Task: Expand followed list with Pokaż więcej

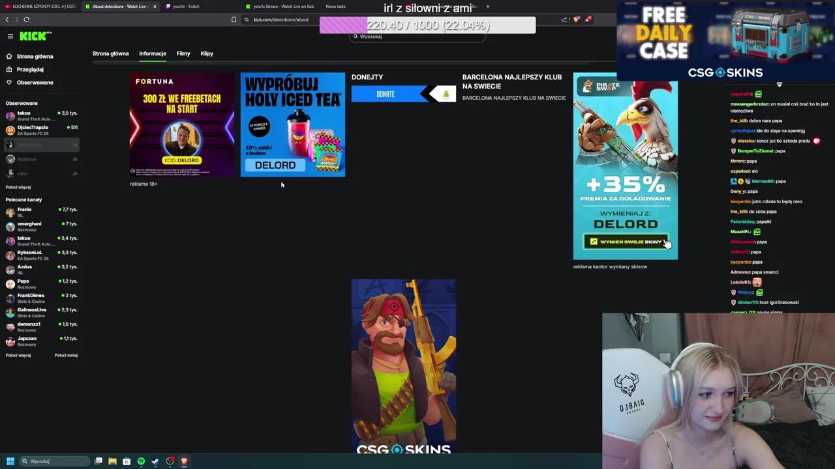Action: tap(18, 188)
